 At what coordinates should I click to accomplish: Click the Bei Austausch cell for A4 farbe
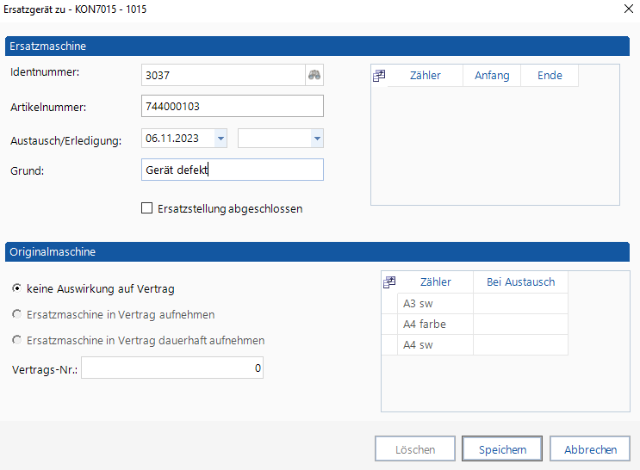point(520,325)
